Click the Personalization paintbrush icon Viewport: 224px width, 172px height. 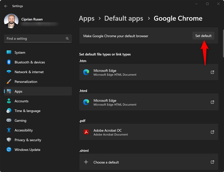pos(9,81)
